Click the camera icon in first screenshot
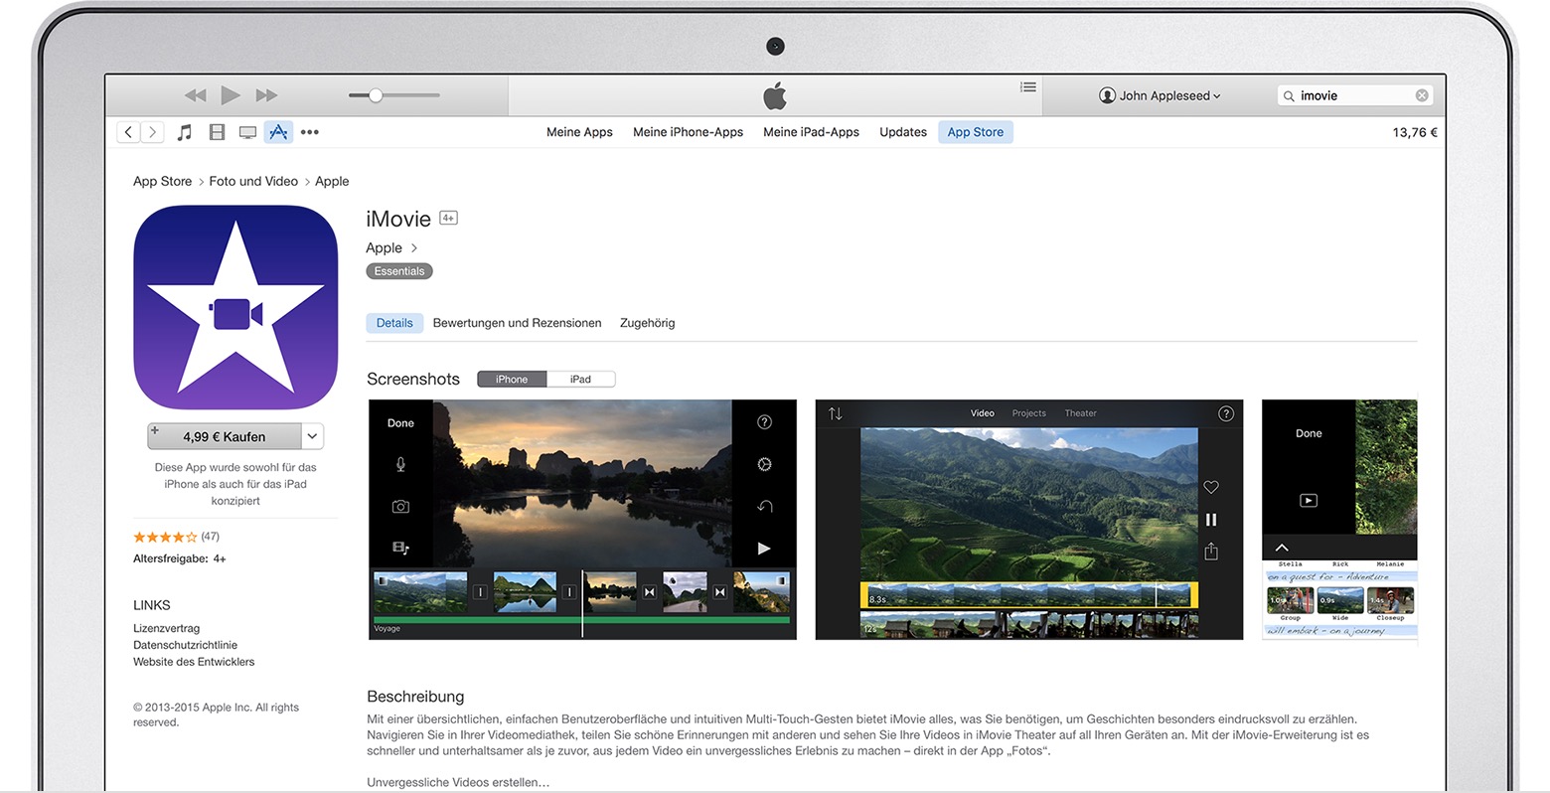The image size is (1550, 793). [400, 507]
